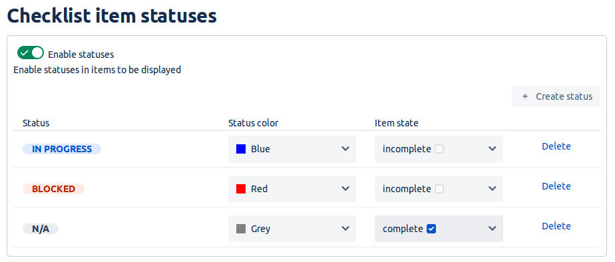
Task: Delete the BLOCKED status
Action: click(x=556, y=186)
